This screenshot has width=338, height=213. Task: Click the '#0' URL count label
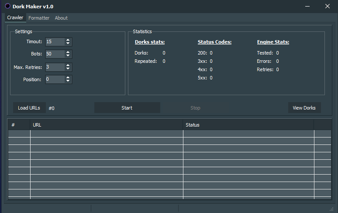point(52,108)
